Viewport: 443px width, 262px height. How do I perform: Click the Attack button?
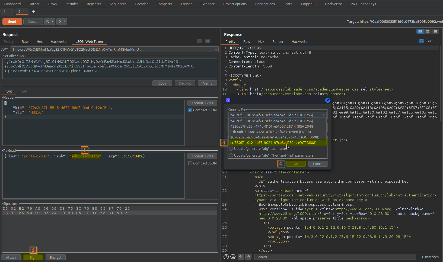click(11, 257)
